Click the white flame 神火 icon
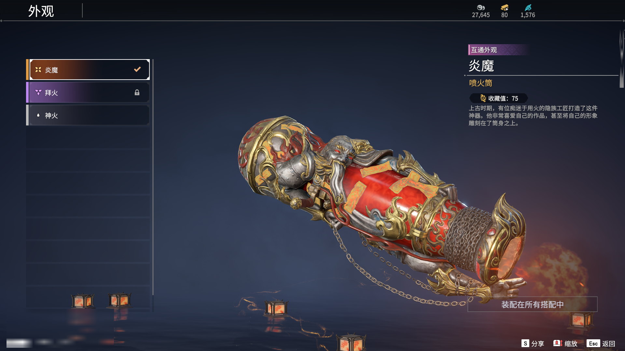 point(38,115)
